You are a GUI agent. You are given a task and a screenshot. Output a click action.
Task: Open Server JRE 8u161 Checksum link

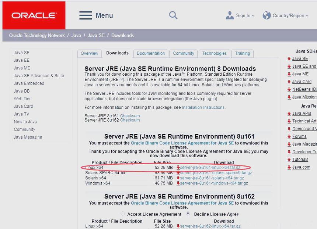point(130,116)
